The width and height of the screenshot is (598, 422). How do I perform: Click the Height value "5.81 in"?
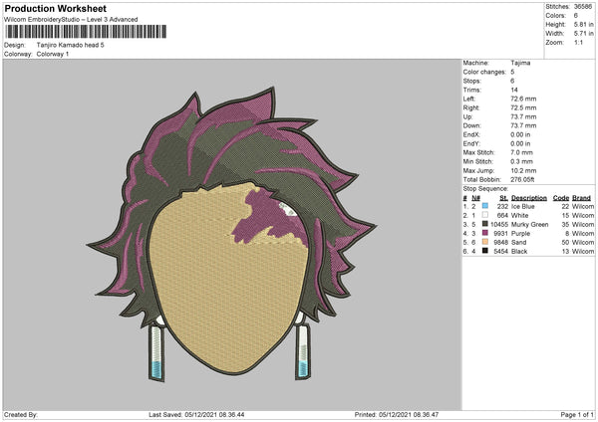click(583, 24)
